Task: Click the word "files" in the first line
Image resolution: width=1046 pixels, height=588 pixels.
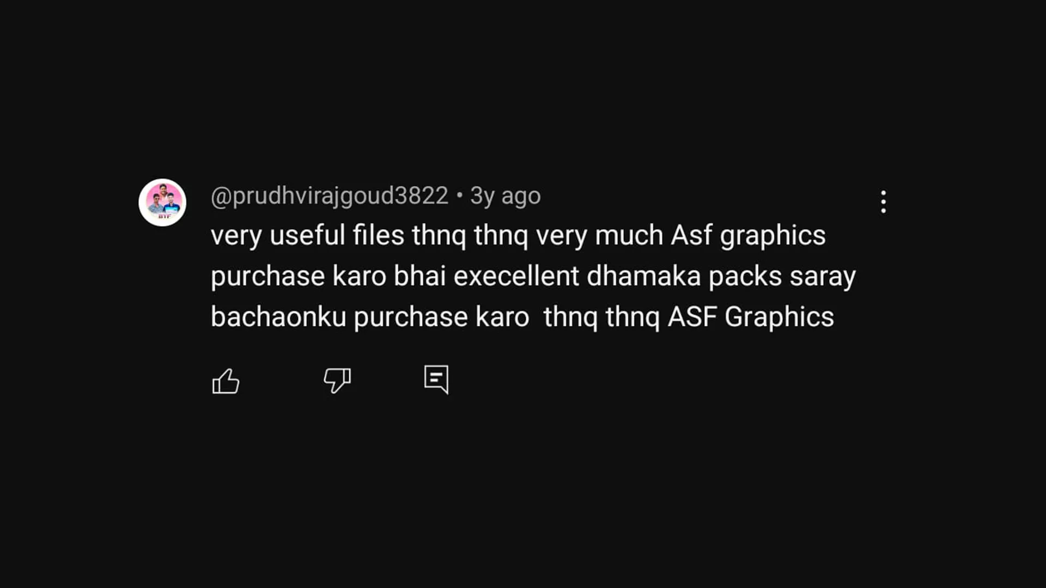Action: (378, 236)
